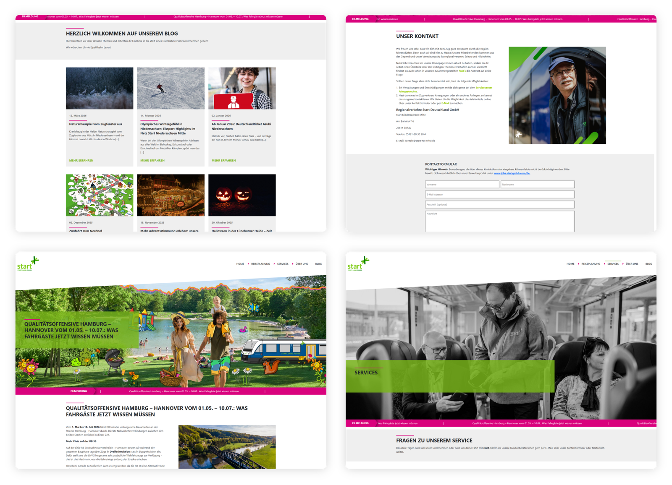The height and width of the screenshot is (485, 672).
Task: Click the green E-Mail link in the contact options list
Action: tap(445, 103)
